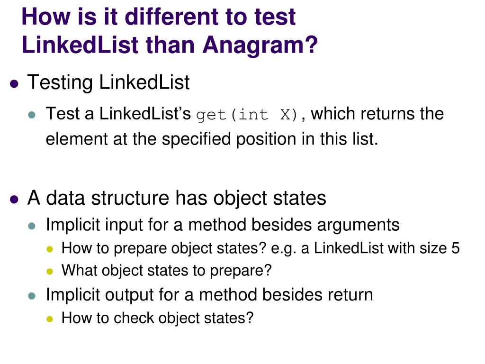
Task: Click yellow bullet before 'How to check'
Action: click(49, 319)
